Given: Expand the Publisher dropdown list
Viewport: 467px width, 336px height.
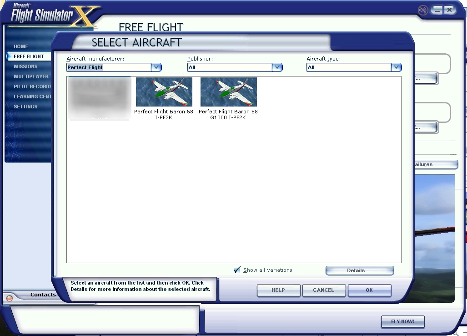Looking at the screenshot, I should coord(277,67).
